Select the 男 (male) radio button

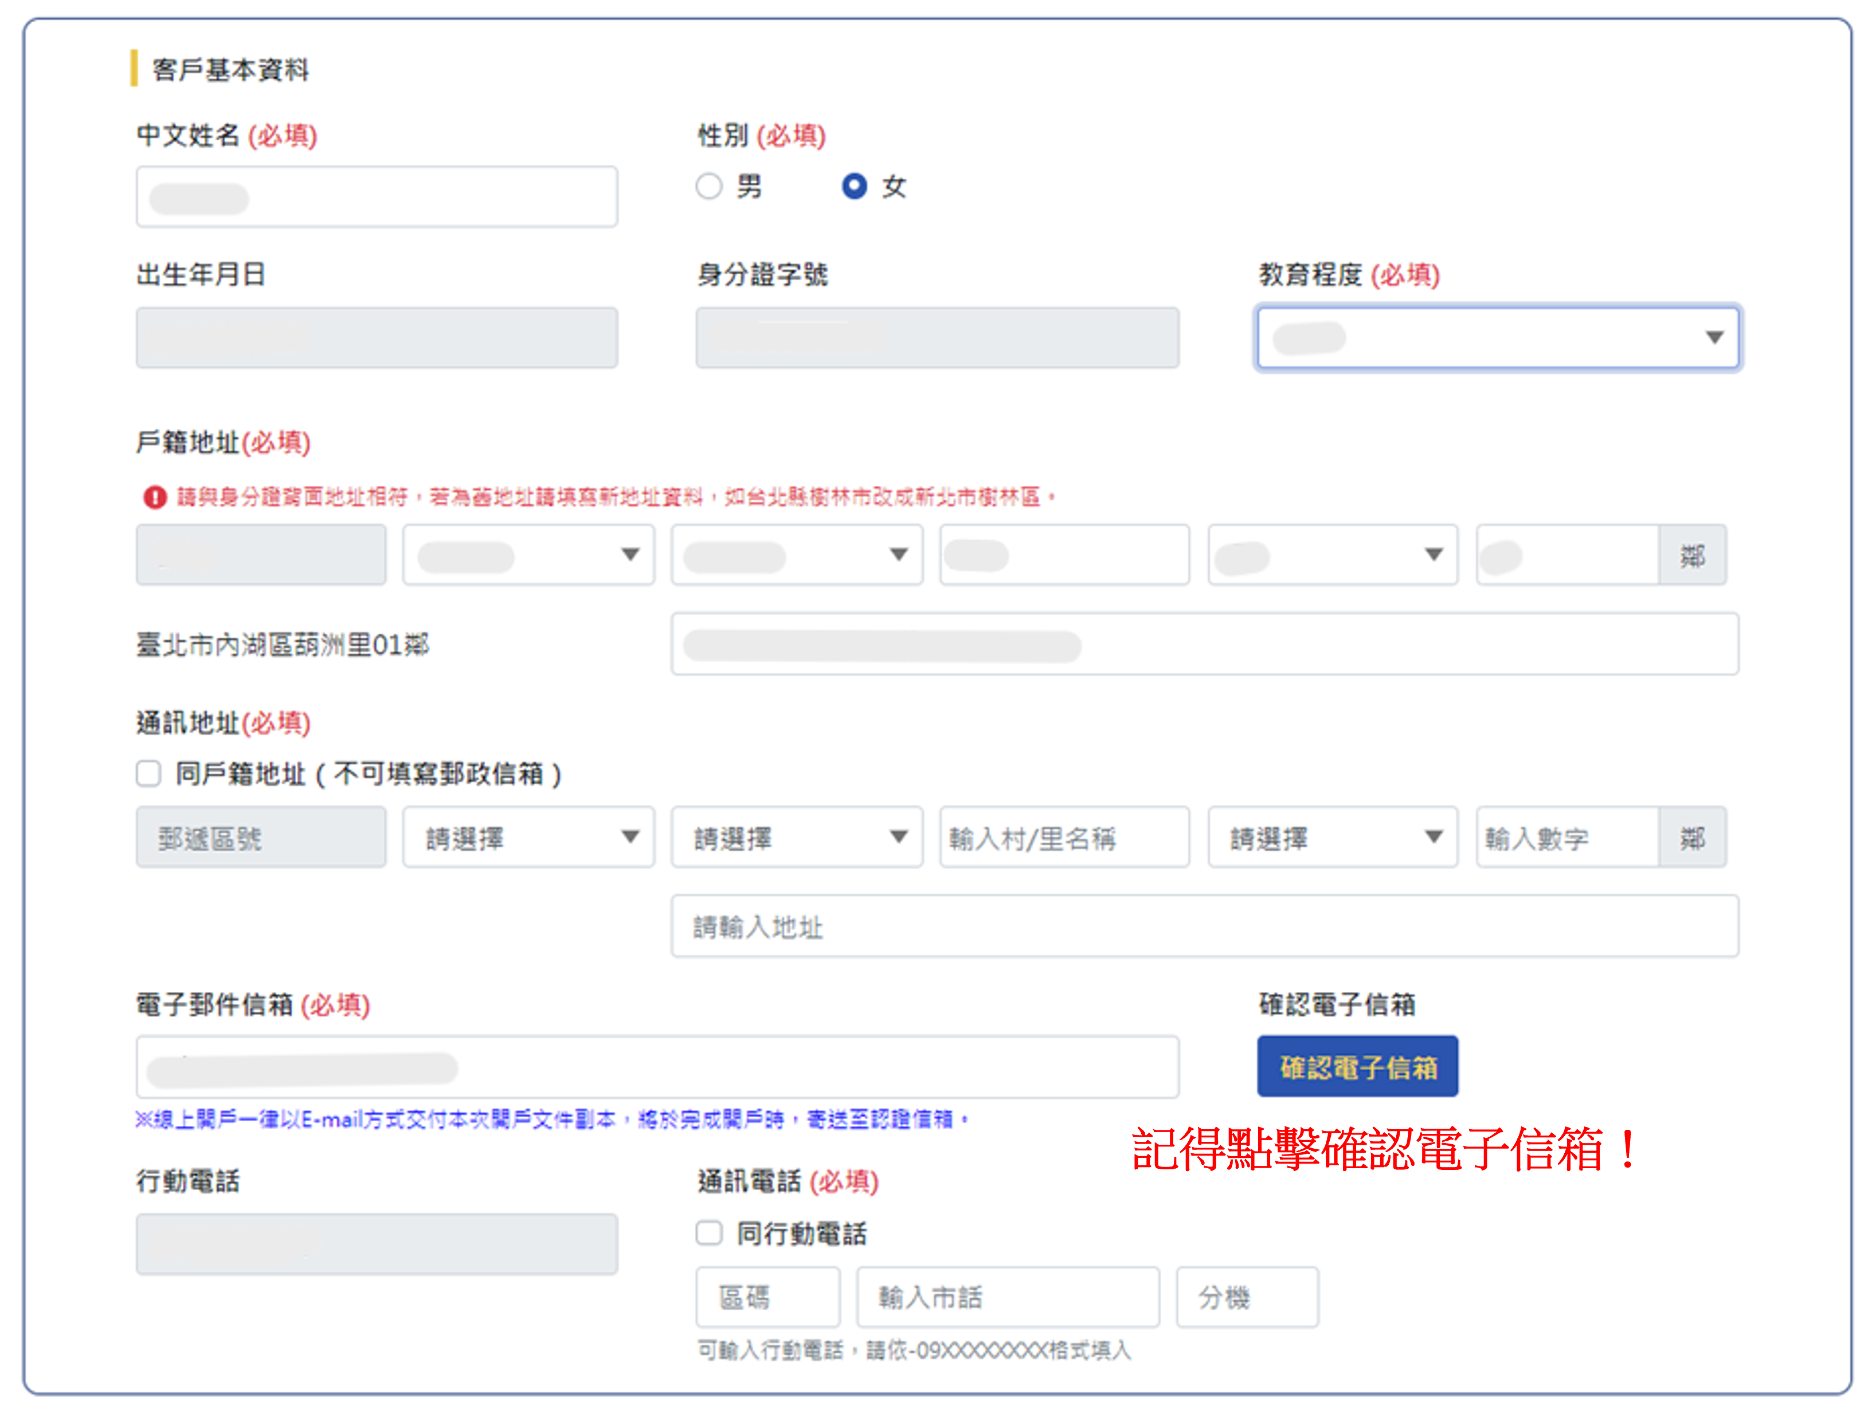pos(708,186)
